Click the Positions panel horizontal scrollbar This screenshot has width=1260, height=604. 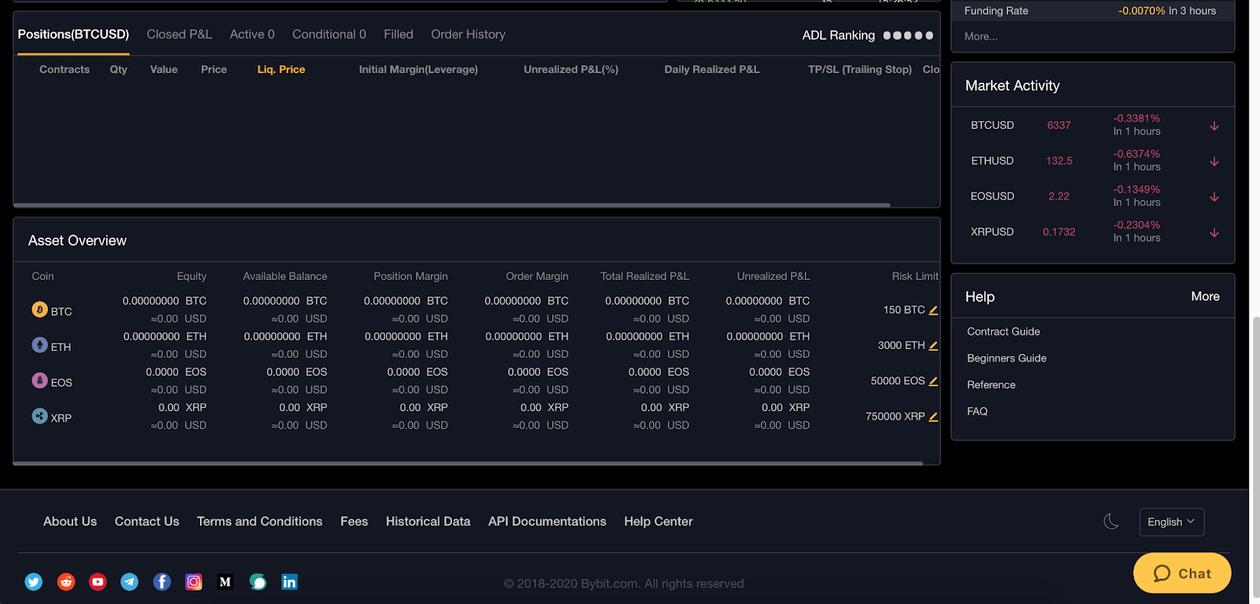click(452, 205)
